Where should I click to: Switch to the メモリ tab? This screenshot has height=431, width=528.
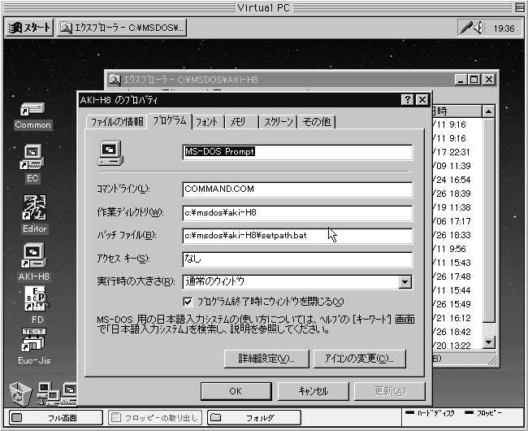point(240,122)
